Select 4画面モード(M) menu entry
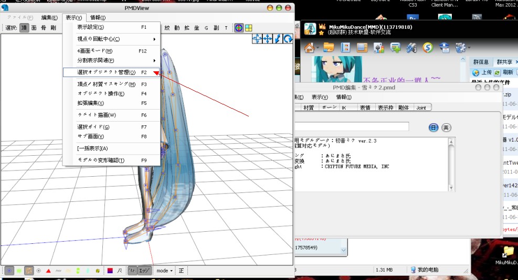 pos(112,51)
